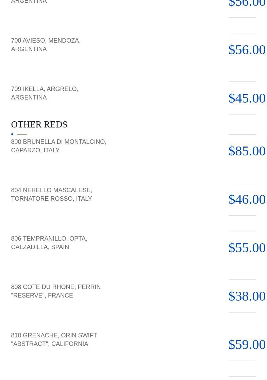Click the 708 Avieso, Mendoza wine entry

click(x=46, y=45)
